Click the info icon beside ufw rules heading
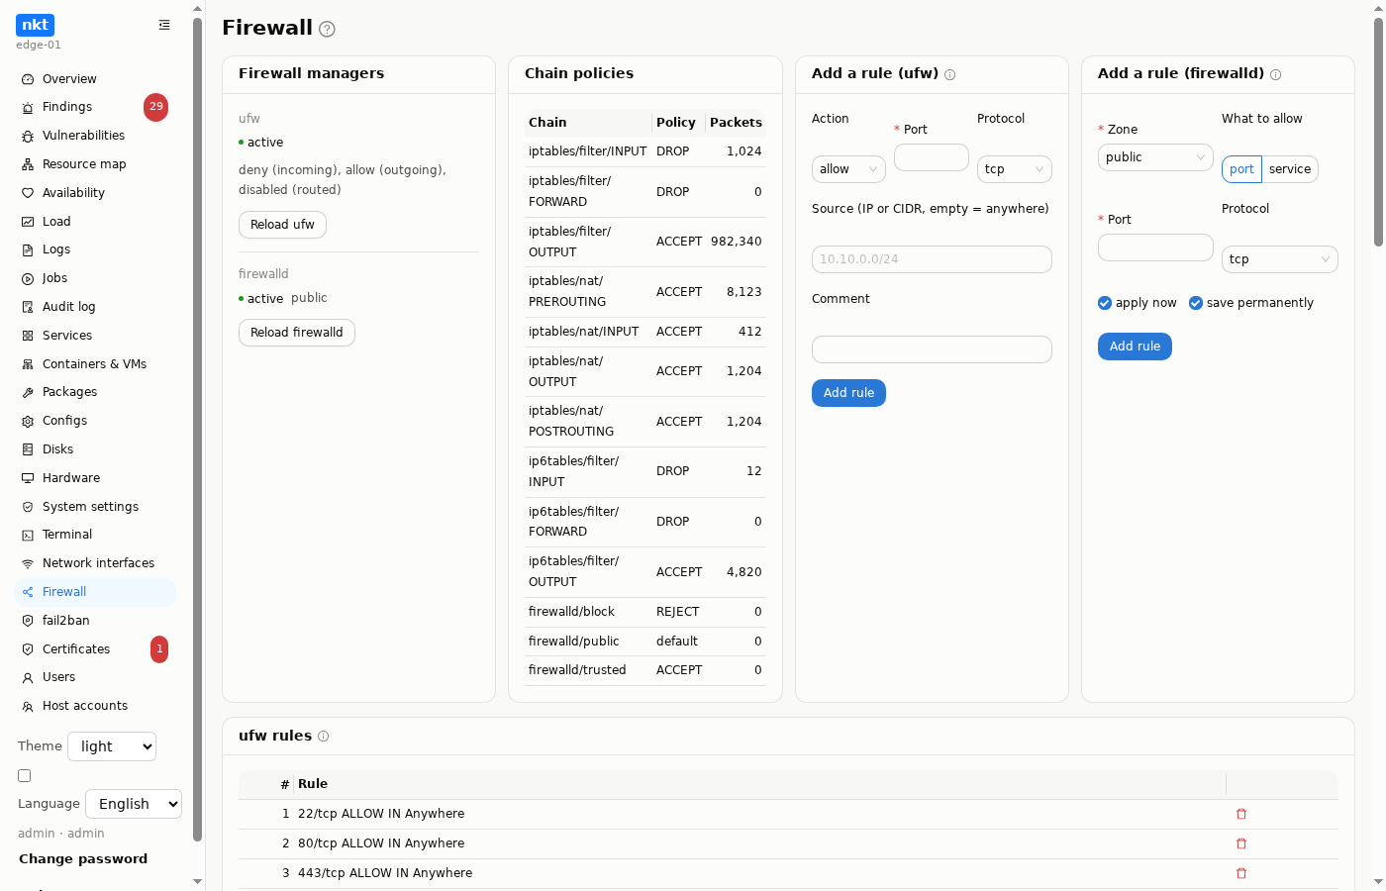Image resolution: width=1386 pixels, height=891 pixels. point(324,737)
